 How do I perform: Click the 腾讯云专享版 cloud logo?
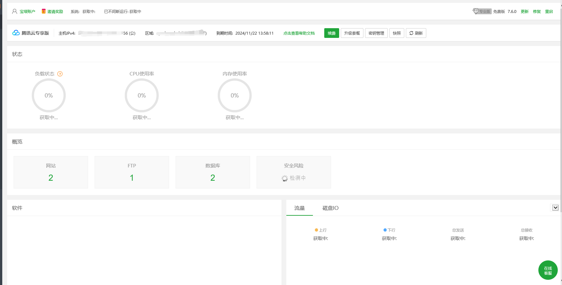pos(16,33)
